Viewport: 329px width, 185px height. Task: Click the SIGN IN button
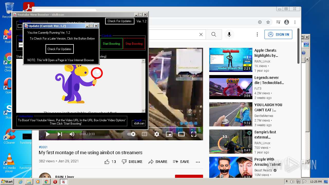point(278,34)
